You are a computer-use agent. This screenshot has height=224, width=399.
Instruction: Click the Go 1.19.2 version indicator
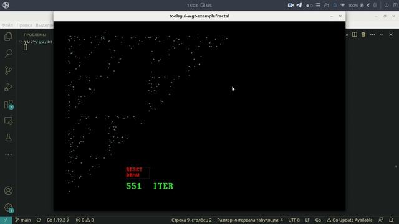58,220
